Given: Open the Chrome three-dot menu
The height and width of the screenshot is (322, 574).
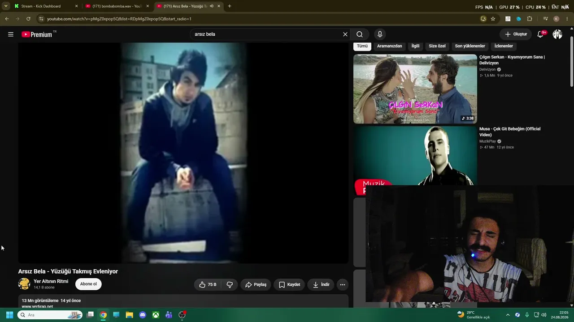Looking at the screenshot, I should pos(567,19).
